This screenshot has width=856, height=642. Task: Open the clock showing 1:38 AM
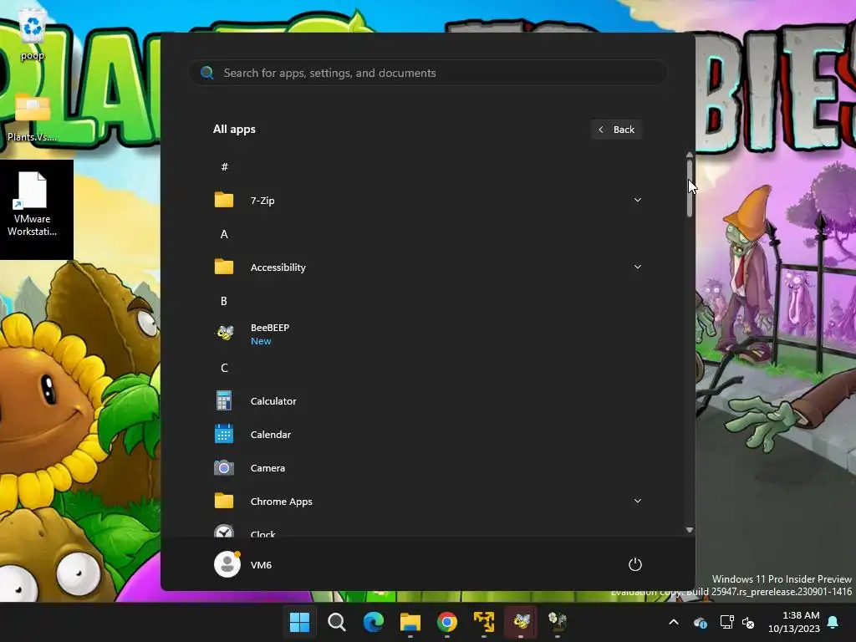coord(794,622)
